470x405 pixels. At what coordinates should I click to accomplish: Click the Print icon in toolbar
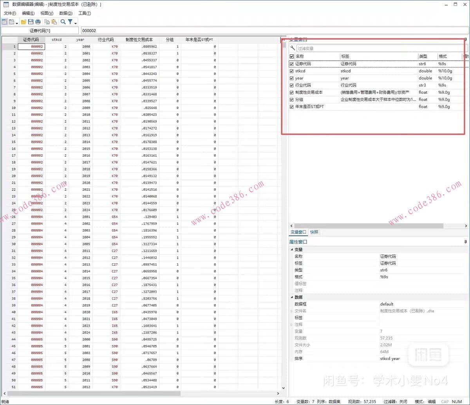pos(38,22)
